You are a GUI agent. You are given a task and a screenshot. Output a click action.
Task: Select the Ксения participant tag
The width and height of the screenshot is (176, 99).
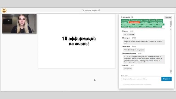coord(150,27)
